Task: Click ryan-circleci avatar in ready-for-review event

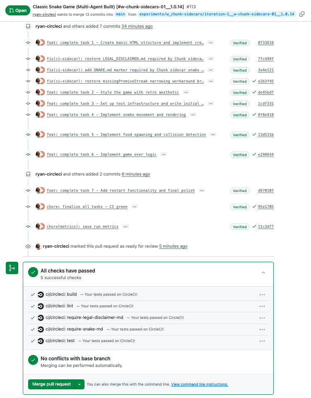Action: [39, 246]
